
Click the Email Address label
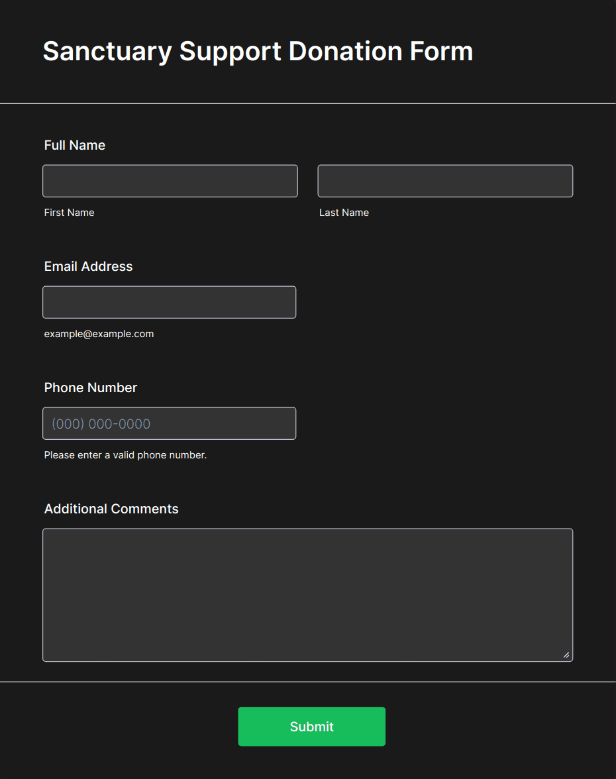[89, 266]
